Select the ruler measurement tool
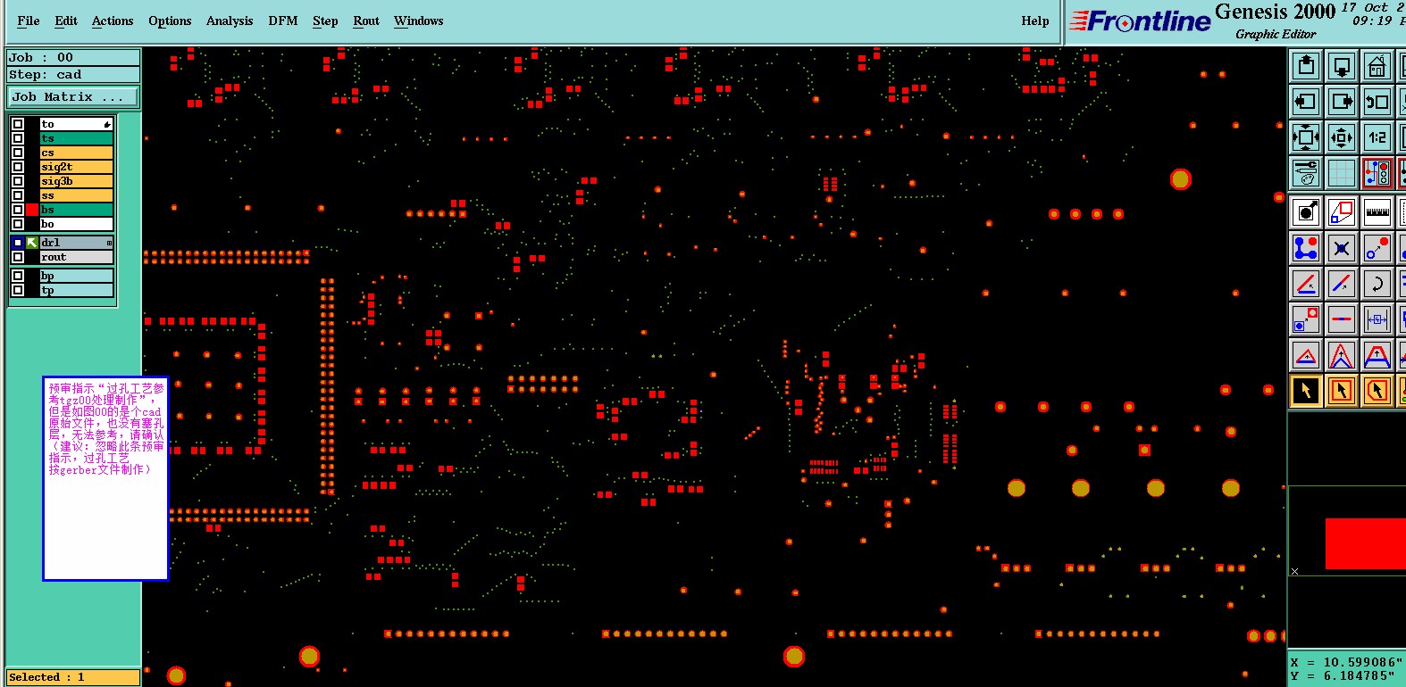 [1377, 212]
